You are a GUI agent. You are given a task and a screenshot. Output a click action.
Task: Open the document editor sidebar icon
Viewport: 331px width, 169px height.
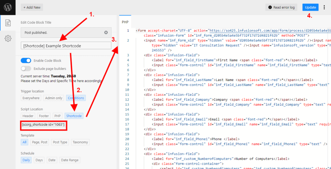click(8, 23)
